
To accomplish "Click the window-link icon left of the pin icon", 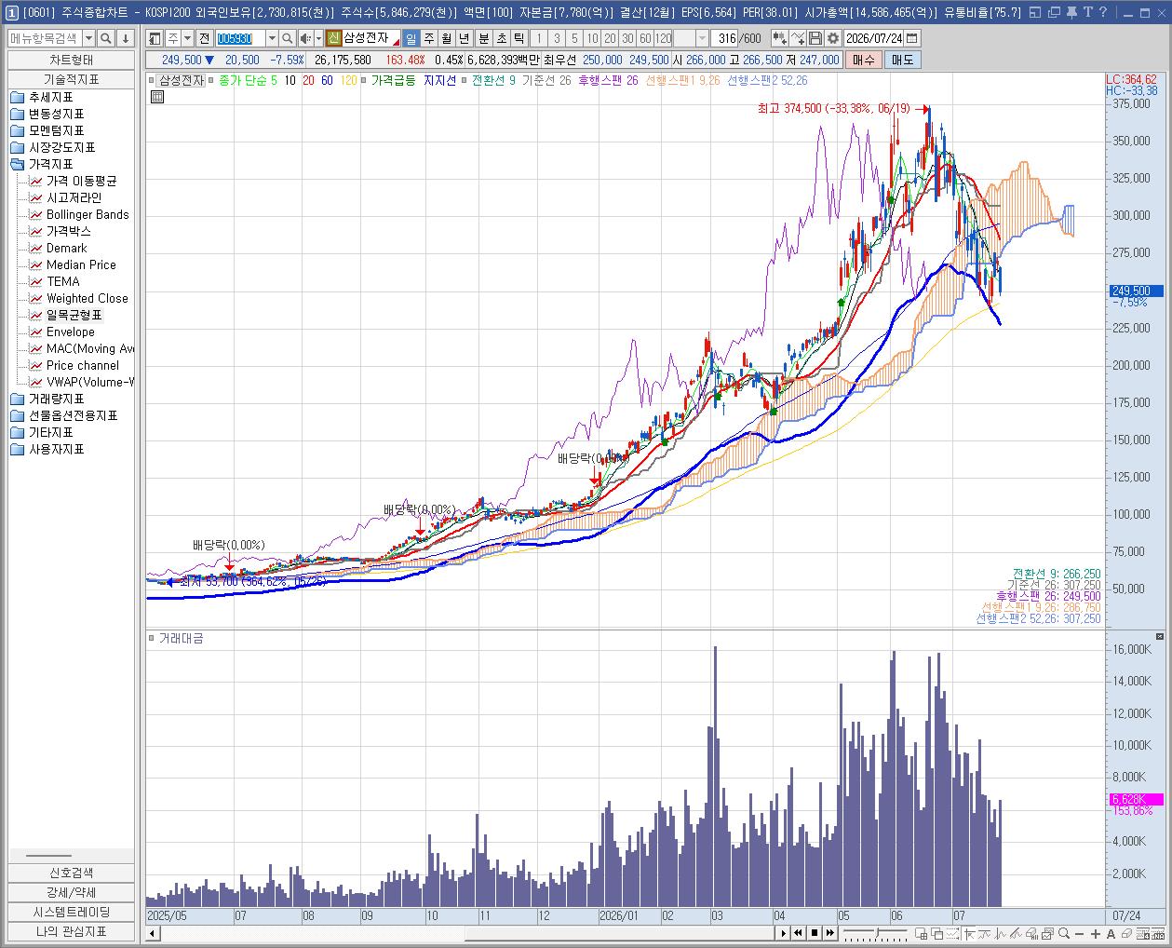I will 1054,12.
